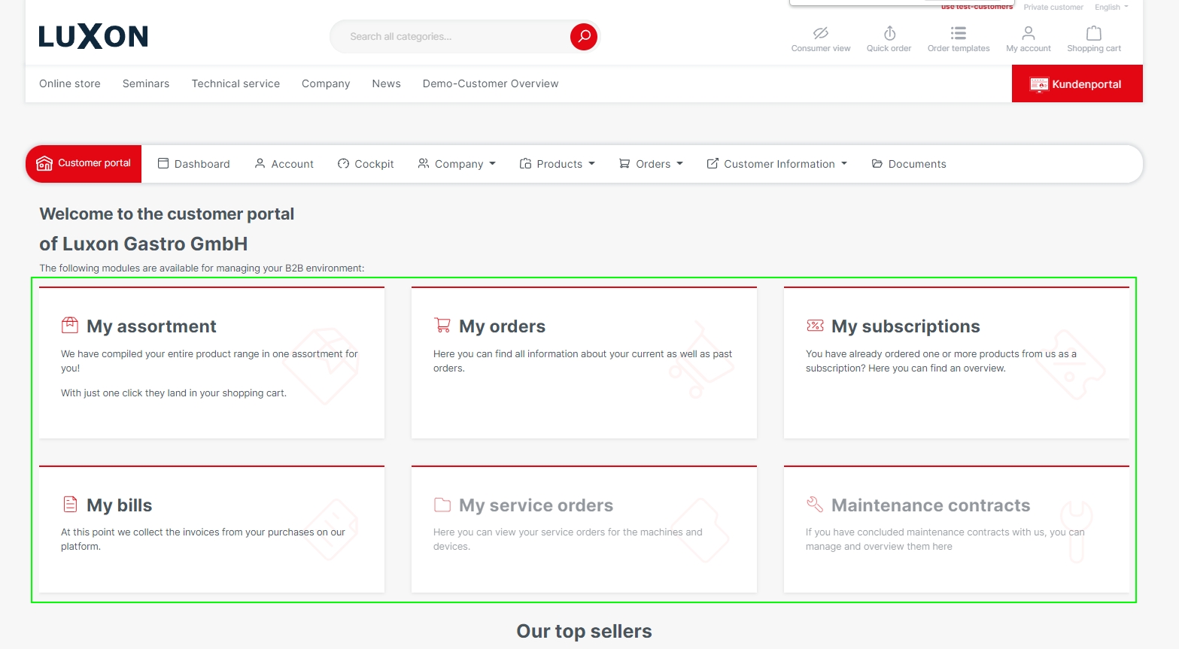
Task: Select the Dashboard tab
Action: (194, 164)
